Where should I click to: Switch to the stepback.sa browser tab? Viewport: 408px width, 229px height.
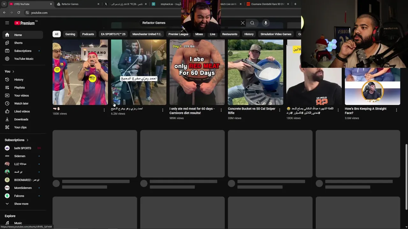(x=166, y=4)
